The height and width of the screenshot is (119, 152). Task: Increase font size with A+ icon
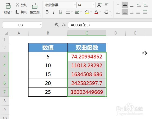pyautogui.click(x=100, y=5)
